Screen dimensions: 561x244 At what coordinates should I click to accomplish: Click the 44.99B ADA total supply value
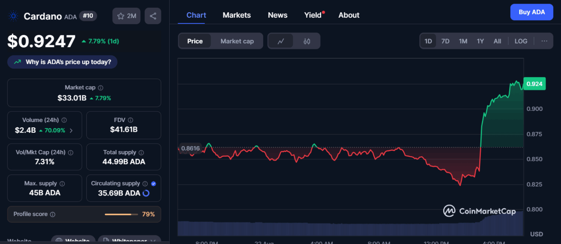pyautogui.click(x=124, y=162)
